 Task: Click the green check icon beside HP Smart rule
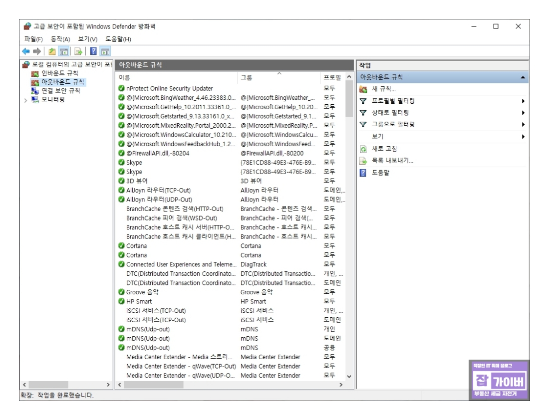point(121,301)
